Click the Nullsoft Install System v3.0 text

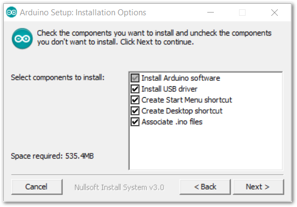click(119, 187)
